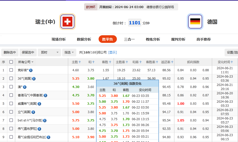
Task: Click the 主 badge next to 竞彩官*
Action: [31, 70]
